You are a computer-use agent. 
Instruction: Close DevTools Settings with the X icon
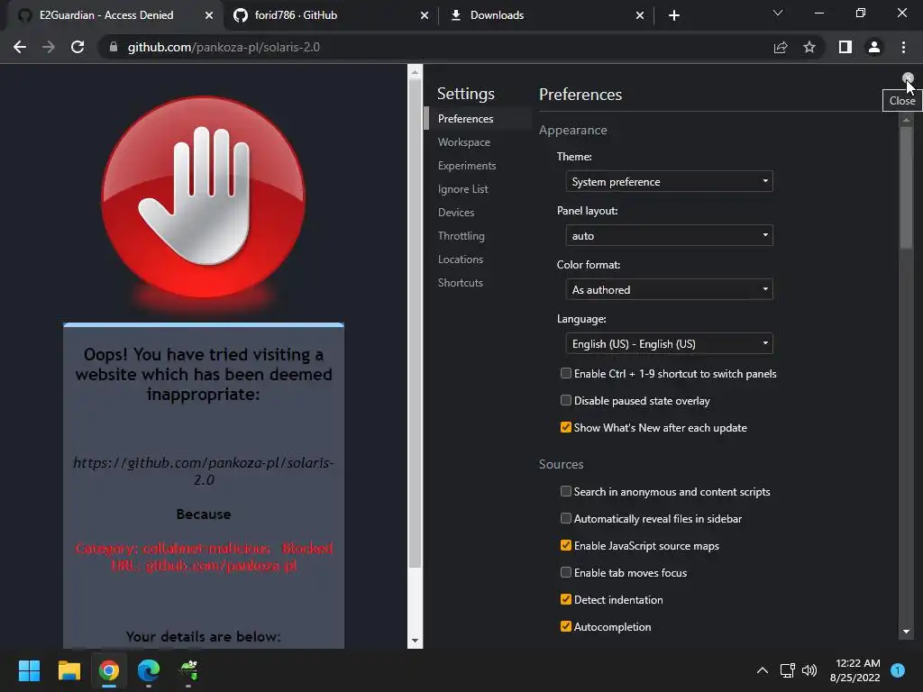coord(908,77)
